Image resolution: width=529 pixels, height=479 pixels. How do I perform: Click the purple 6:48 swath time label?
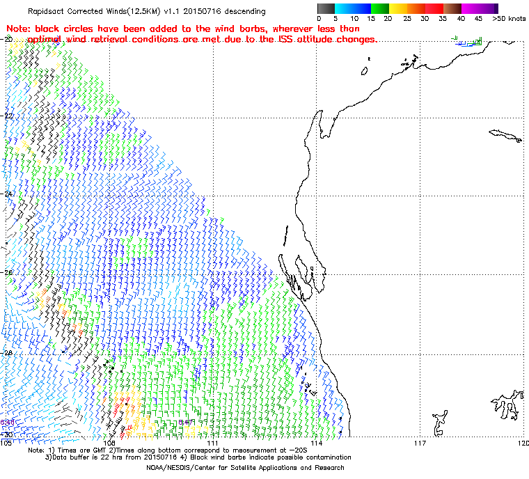coord(7,422)
